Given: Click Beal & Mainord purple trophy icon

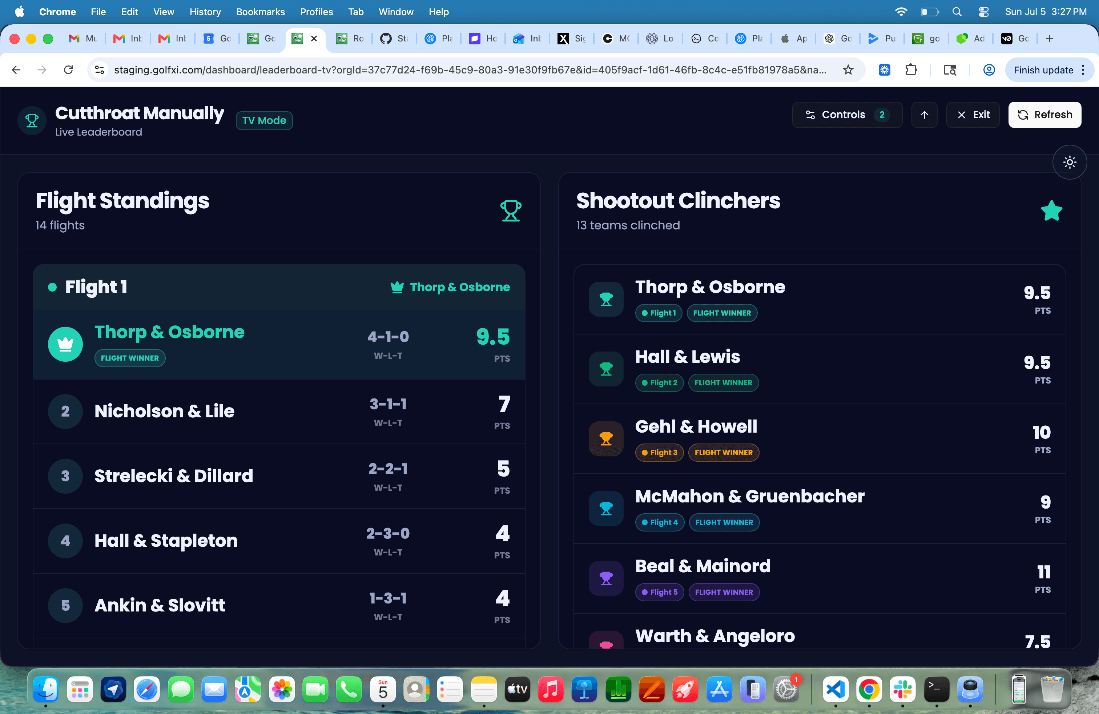Looking at the screenshot, I should [x=606, y=578].
